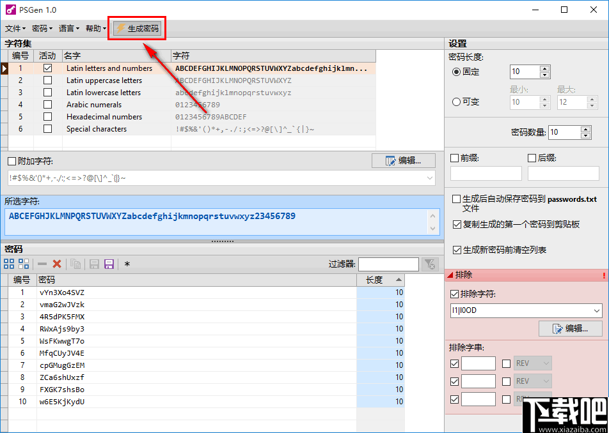Enable Latin uppercase letters charset checkbox
Screen dimensions: 609x433
[x=48, y=80]
